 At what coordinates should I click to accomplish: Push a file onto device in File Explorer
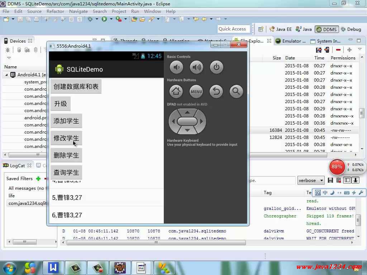click(x=327, y=50)
